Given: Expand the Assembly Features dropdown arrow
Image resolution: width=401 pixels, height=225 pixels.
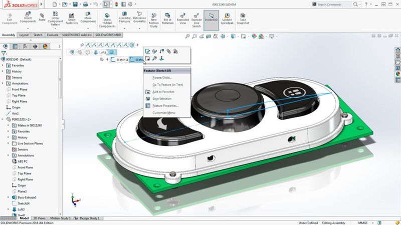Looking at the screenshot, I should pos(124,28).
